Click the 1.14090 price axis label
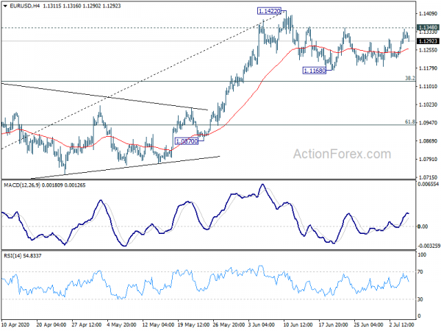This screenshot has width=441, height=331. pos(429,13)
